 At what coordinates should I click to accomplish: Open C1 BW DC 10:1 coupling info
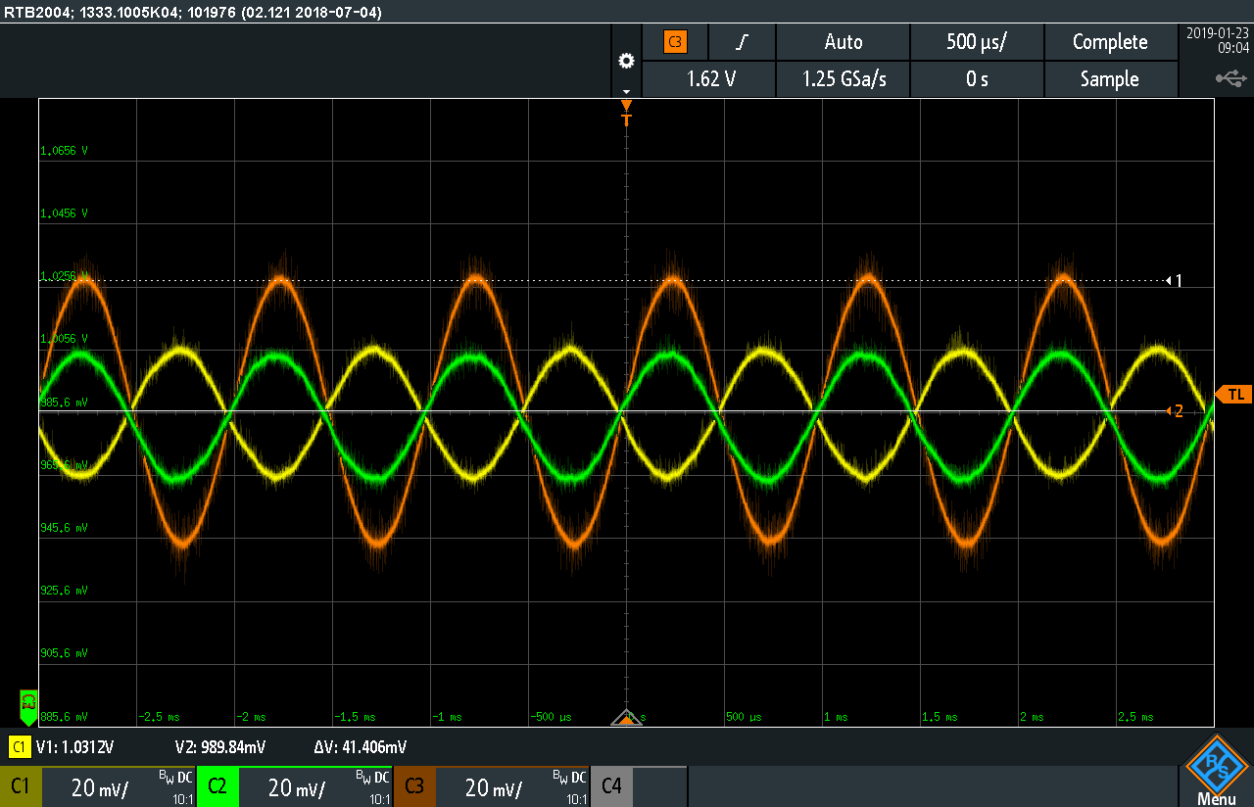coord(176,786)
